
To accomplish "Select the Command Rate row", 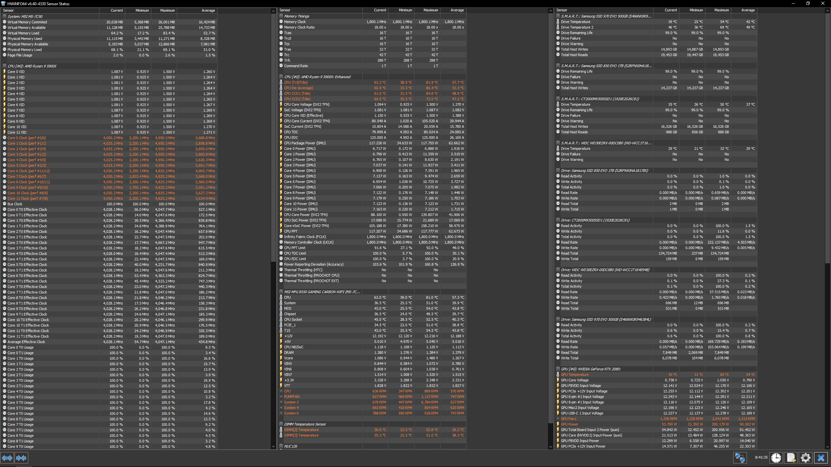I will (x=372, y=66).
